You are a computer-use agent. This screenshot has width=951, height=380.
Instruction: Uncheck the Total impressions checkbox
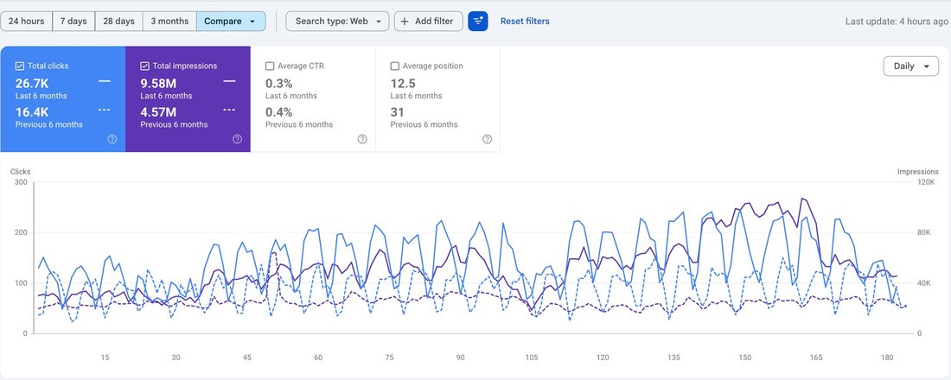145,66
